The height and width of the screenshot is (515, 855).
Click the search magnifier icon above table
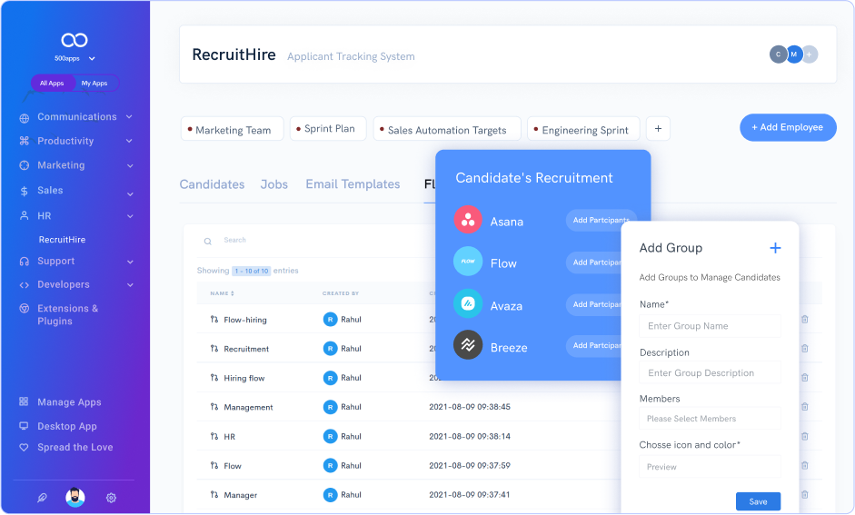[208, 242]
